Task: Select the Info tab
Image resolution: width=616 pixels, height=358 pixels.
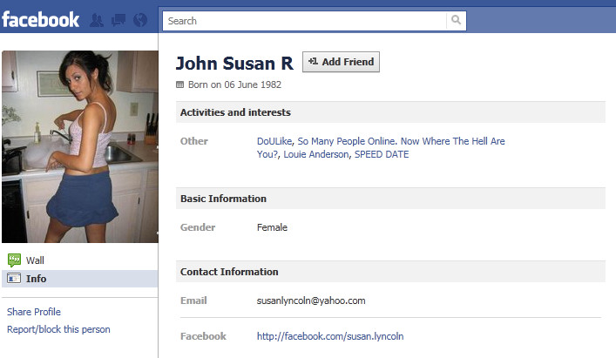Action: pyautogui.click(x=80, y=279)
